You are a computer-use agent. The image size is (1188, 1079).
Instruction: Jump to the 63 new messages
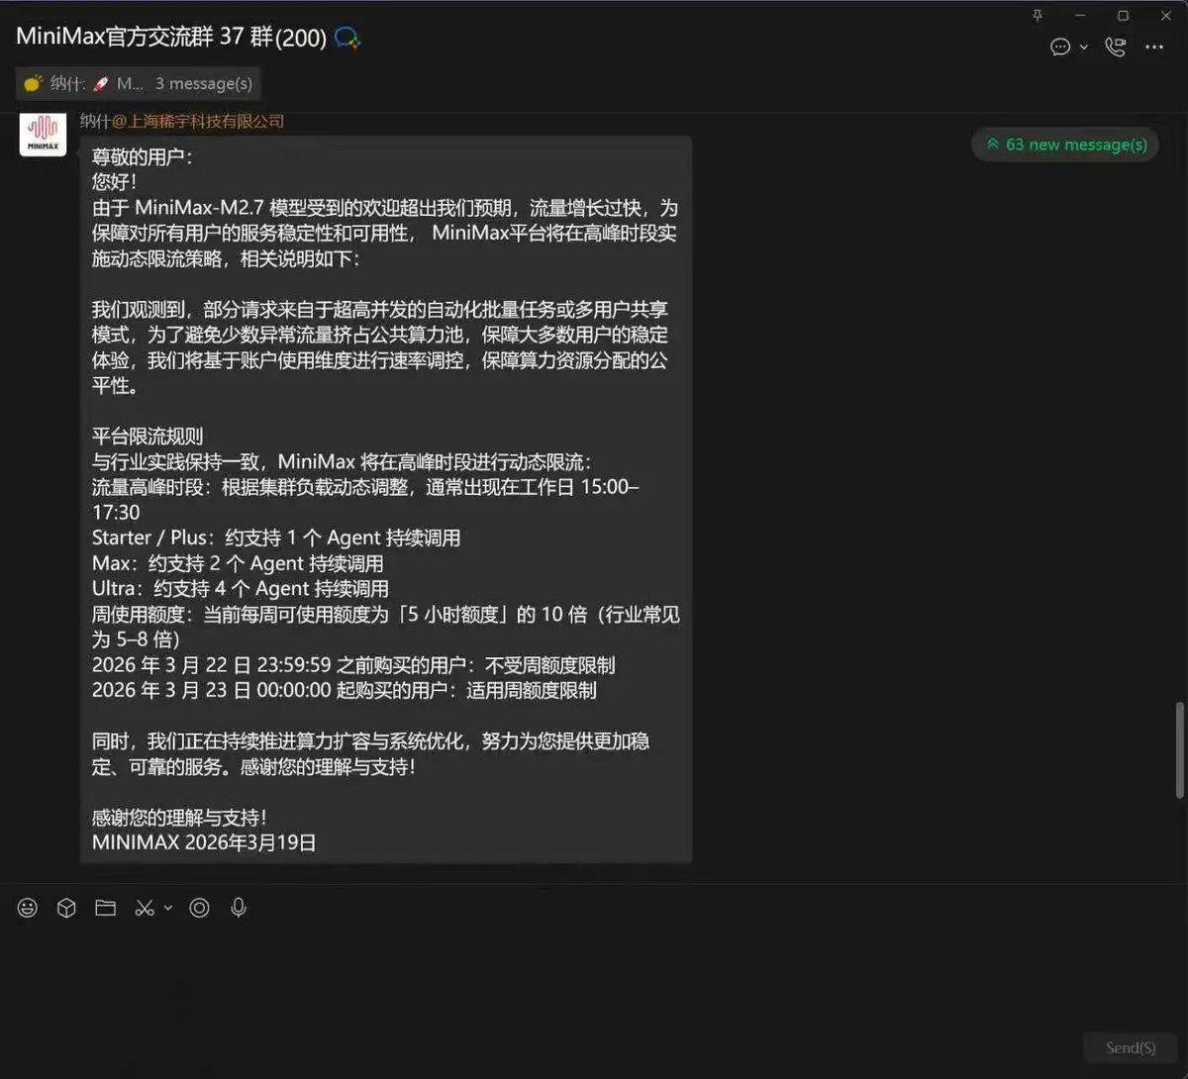[x=1065, y=145]
